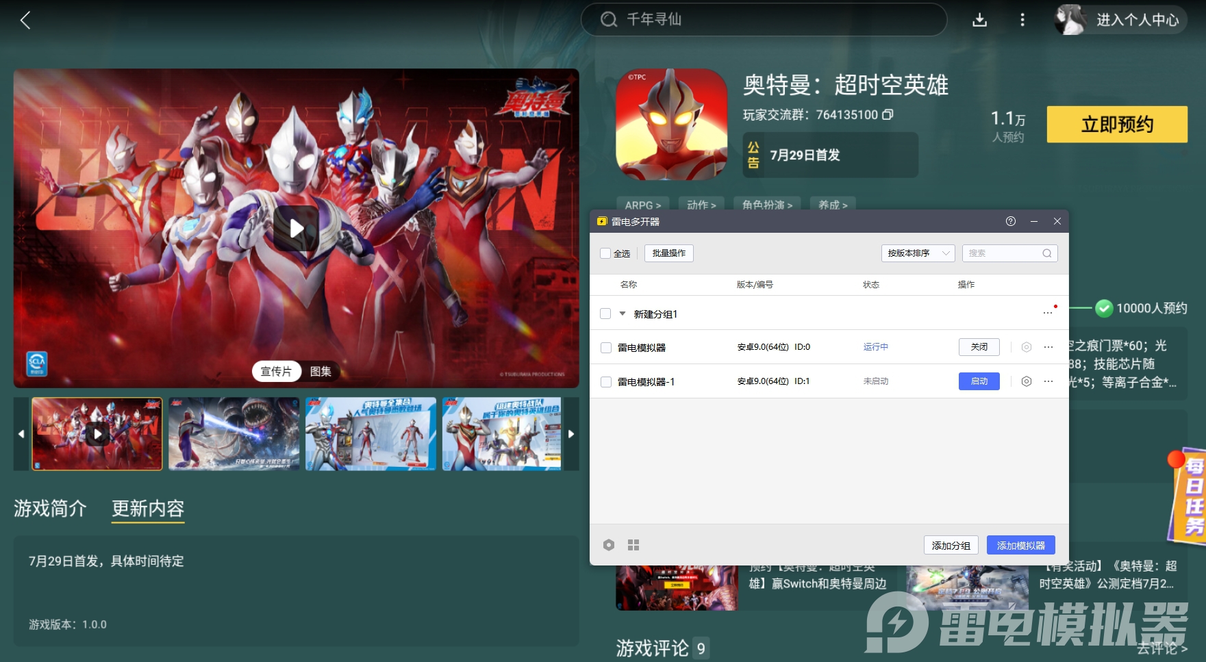Go back using the top-left arrow
Image resolution: width=1206 pixels, height=662 pixels.
pos(25,20)
